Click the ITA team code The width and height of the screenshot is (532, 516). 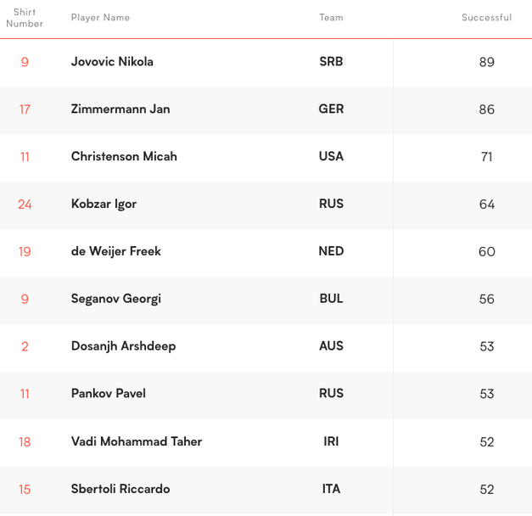(x=331, y=490)
